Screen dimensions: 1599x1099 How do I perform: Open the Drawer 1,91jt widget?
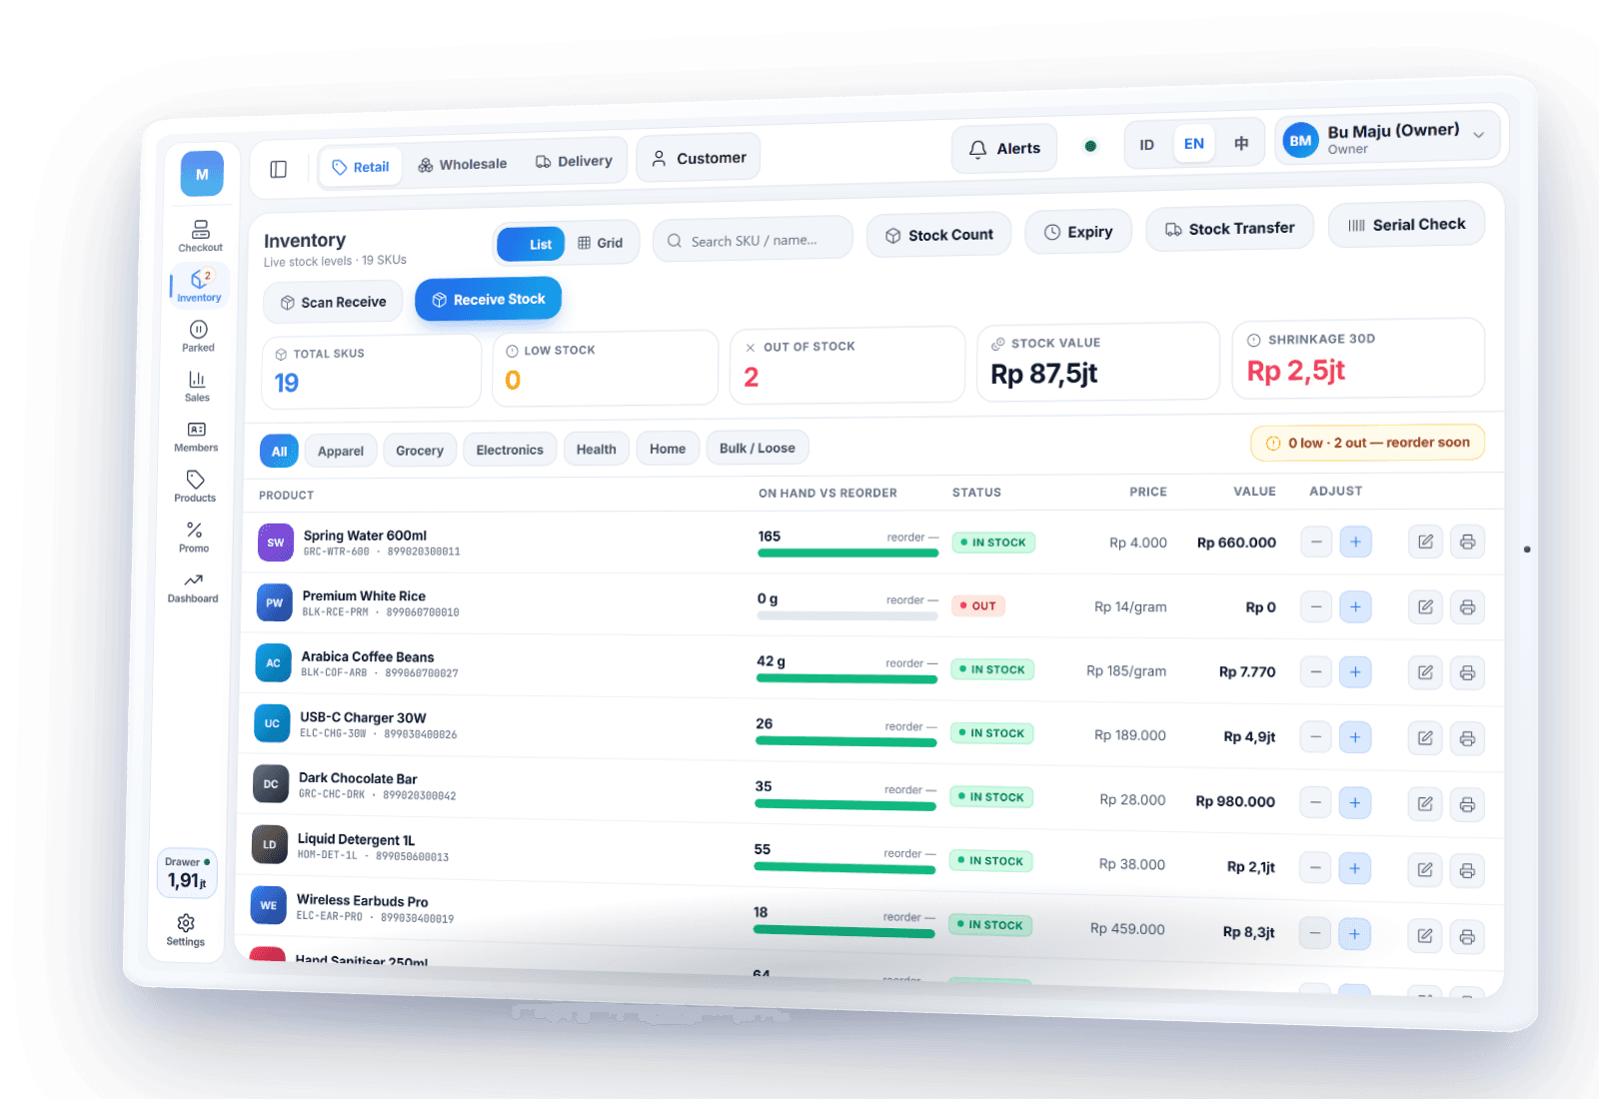coord(187,873)
